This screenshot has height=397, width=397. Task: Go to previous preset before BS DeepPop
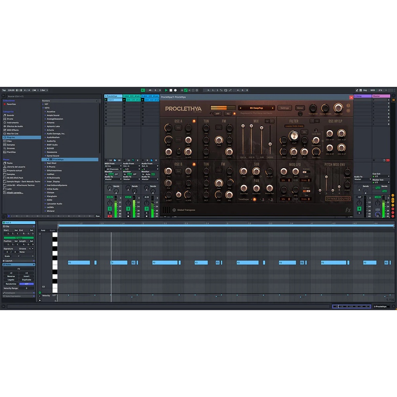point(240,108)
